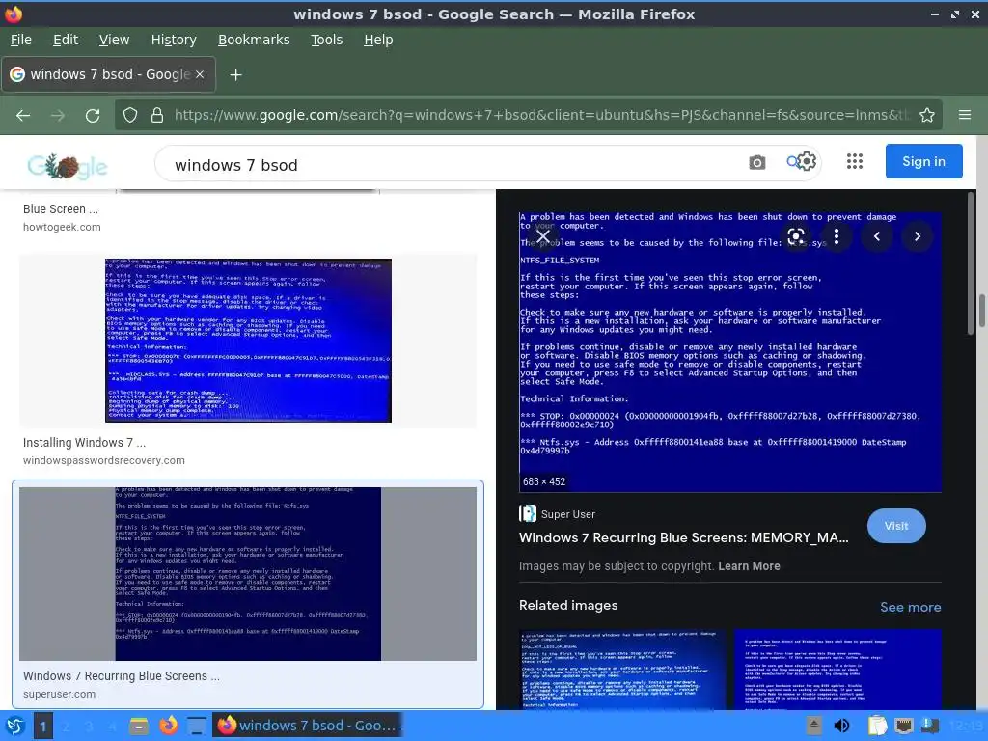Open the Tools menu
988x741 pixels.
(x=326, y=40)
